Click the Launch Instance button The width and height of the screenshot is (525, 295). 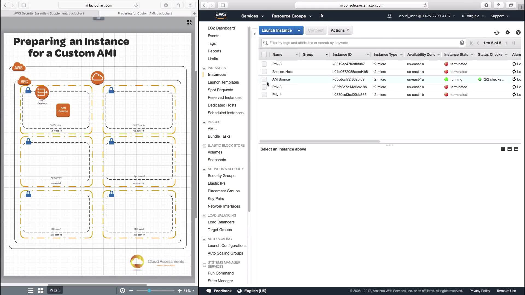276,30
